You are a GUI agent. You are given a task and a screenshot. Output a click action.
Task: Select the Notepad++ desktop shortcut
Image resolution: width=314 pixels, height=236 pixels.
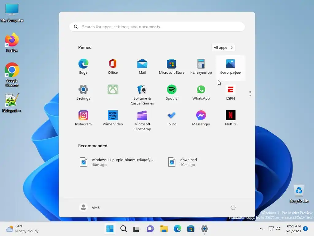[x=12, y=103]
